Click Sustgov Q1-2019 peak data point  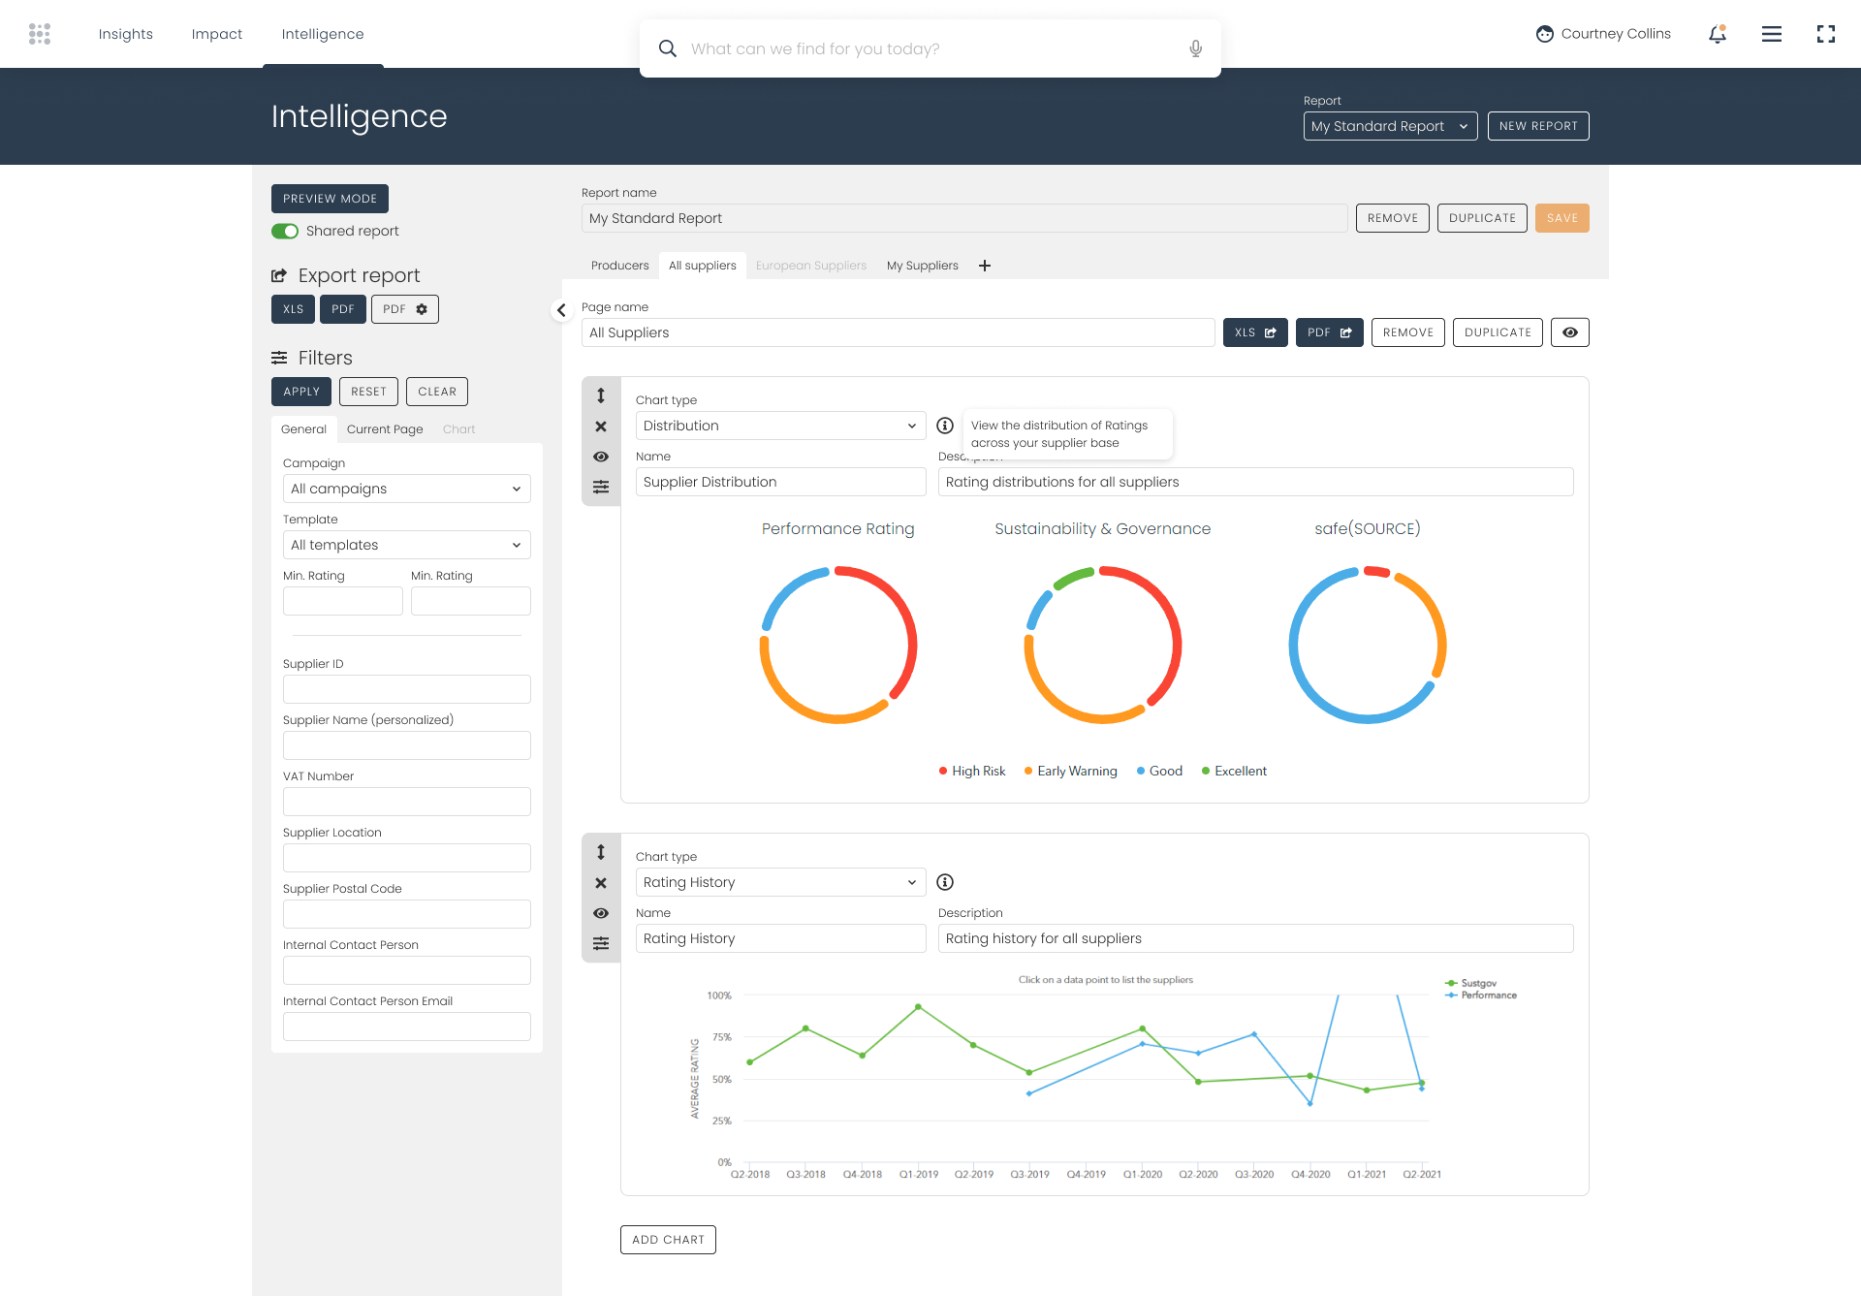point(918,1007)
